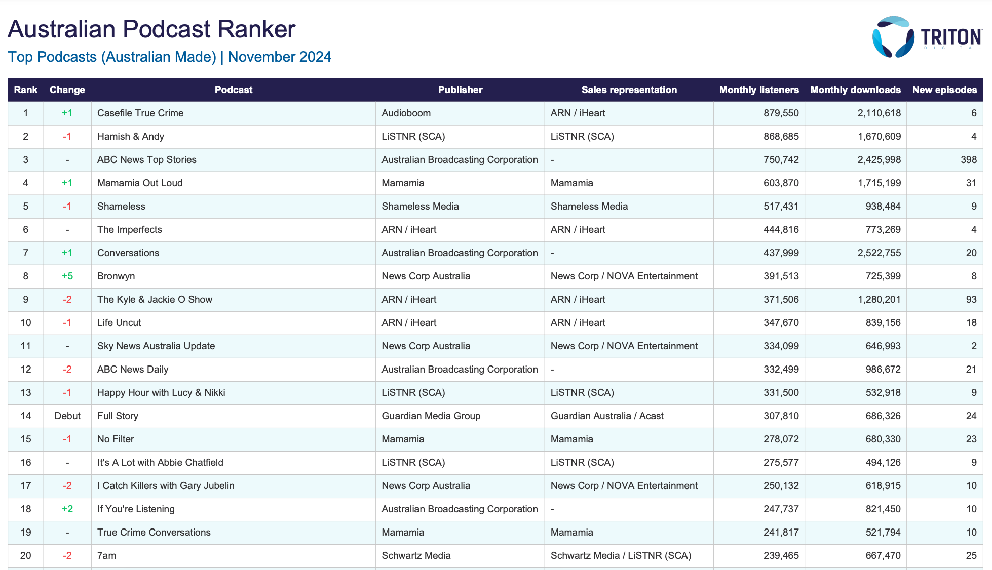Select the True Crime Conversations podcast name

(154, 532)
